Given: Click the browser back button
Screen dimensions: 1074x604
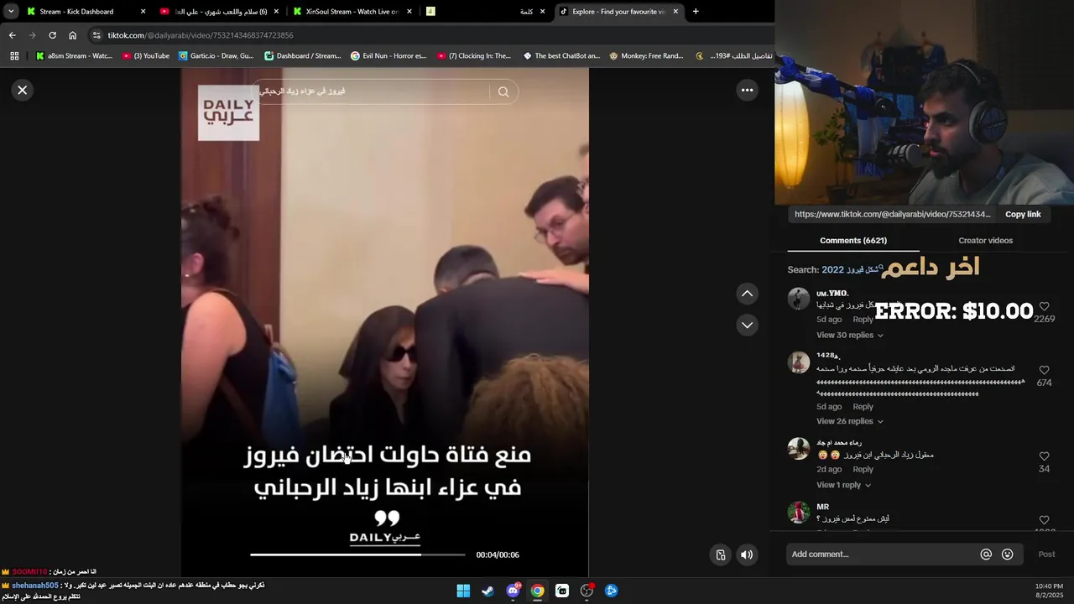Looking at the screenshot, I should point(12,35).
